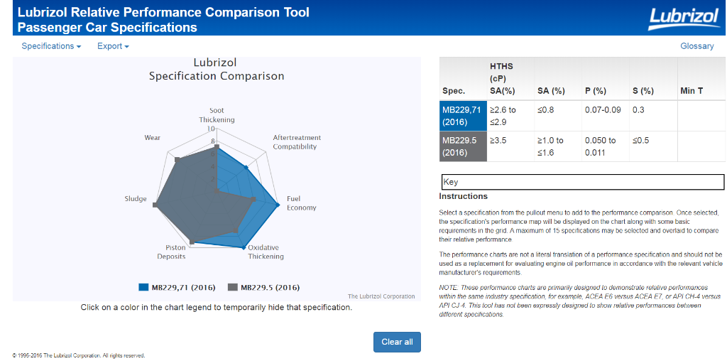The width and height of the screenshot is (727, 361).
Task: Open the Glossary link
Action: 697,46
